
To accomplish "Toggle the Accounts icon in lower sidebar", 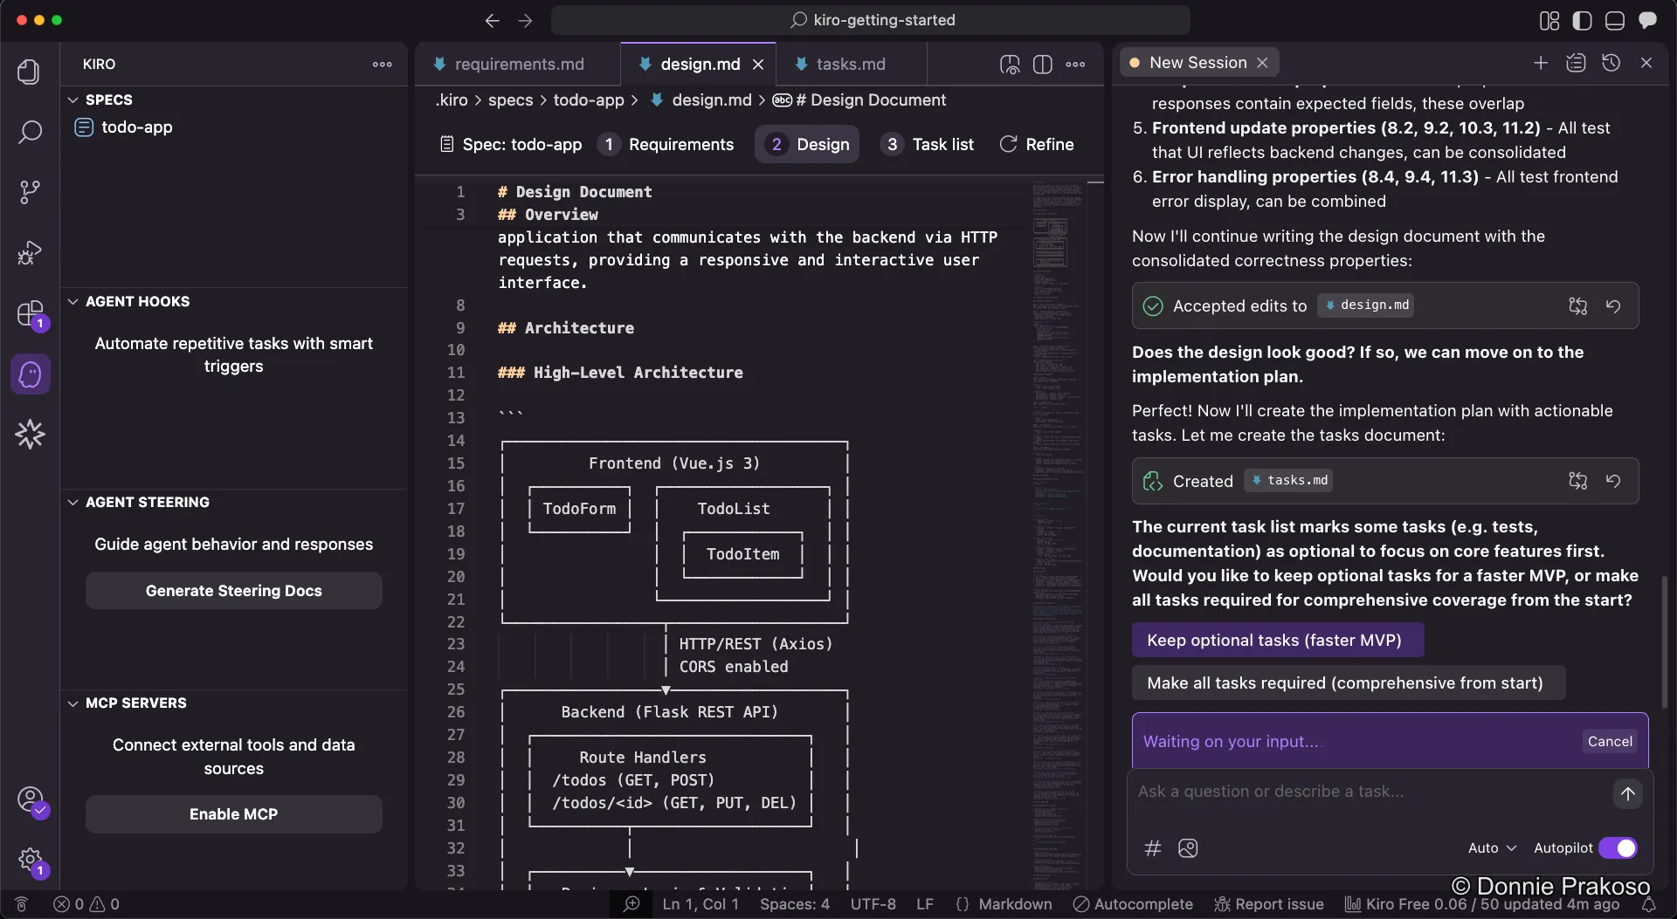I will click(x=30, y=799).
